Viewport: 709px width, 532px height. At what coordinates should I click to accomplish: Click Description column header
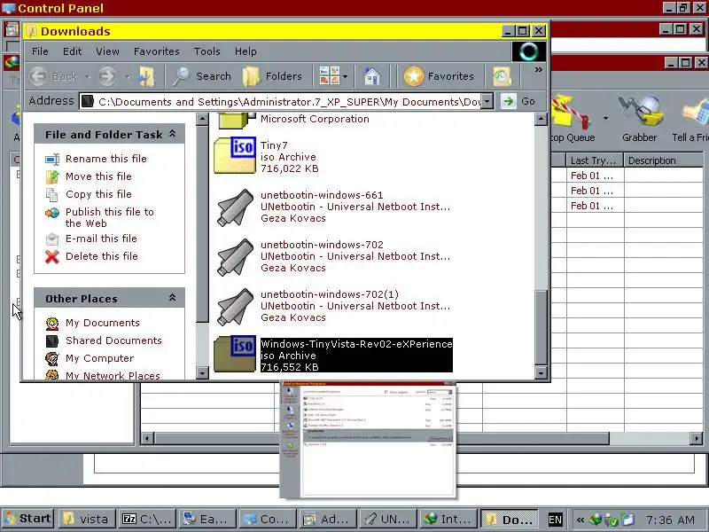tap(663, 160)
